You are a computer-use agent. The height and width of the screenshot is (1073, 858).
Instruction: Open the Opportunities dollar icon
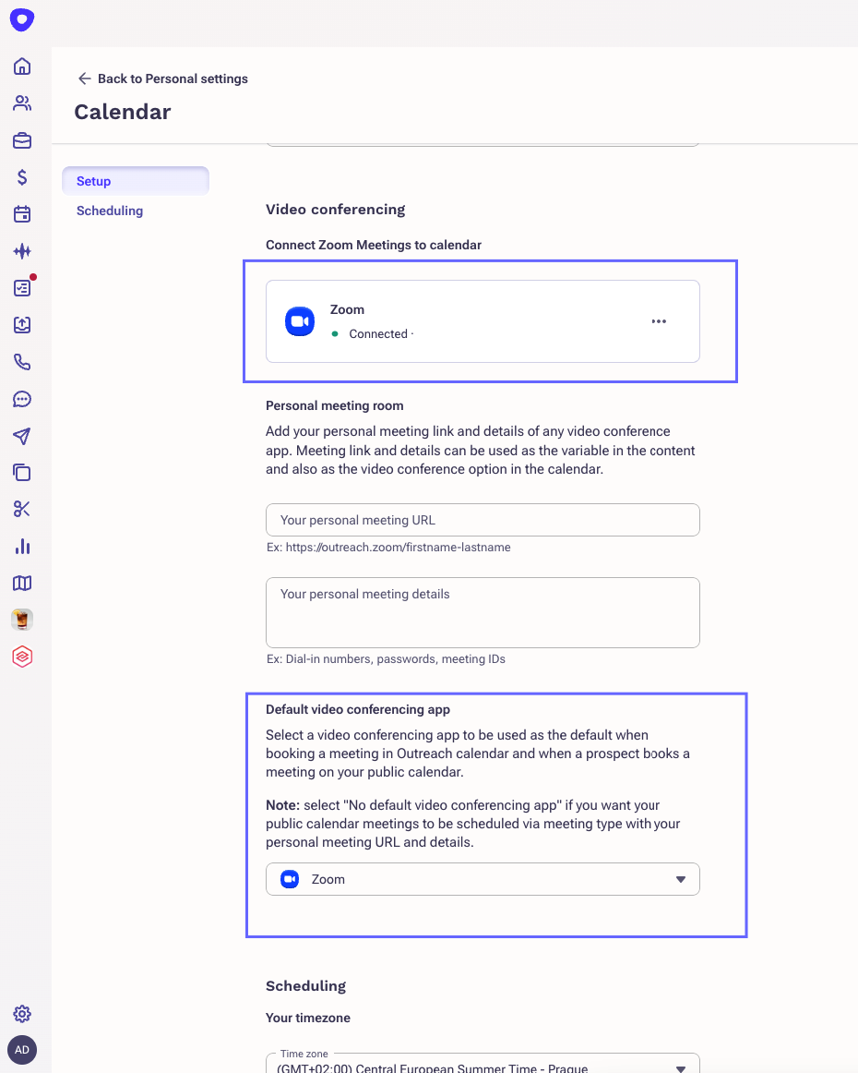[22, 177]
